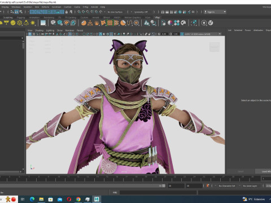This screenshot has height=203, width=271.
Task: Click the orange cube in hexagon shelf icon
Action: [x=67, y=23]
